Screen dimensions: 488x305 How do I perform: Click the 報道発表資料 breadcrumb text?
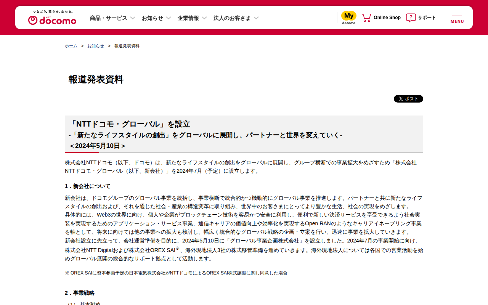[x=127, y=46]
